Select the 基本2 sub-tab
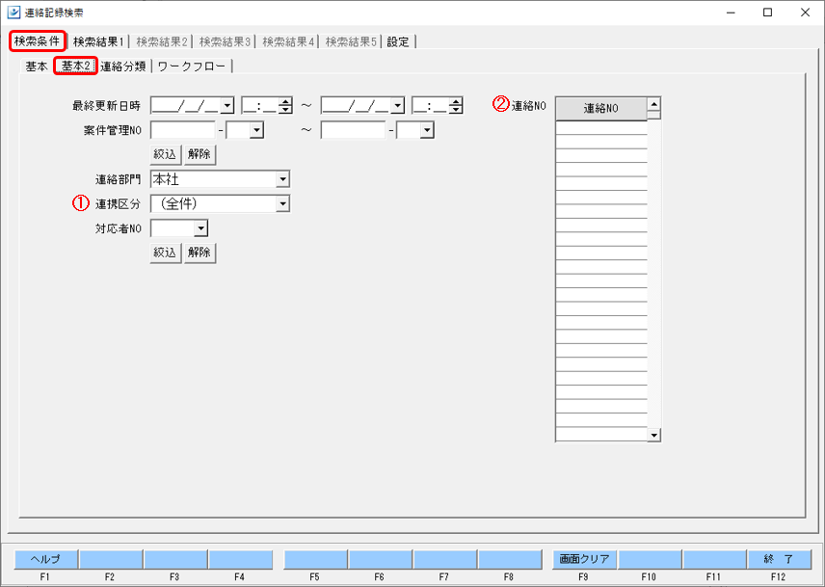 click(x=76, y=66)
